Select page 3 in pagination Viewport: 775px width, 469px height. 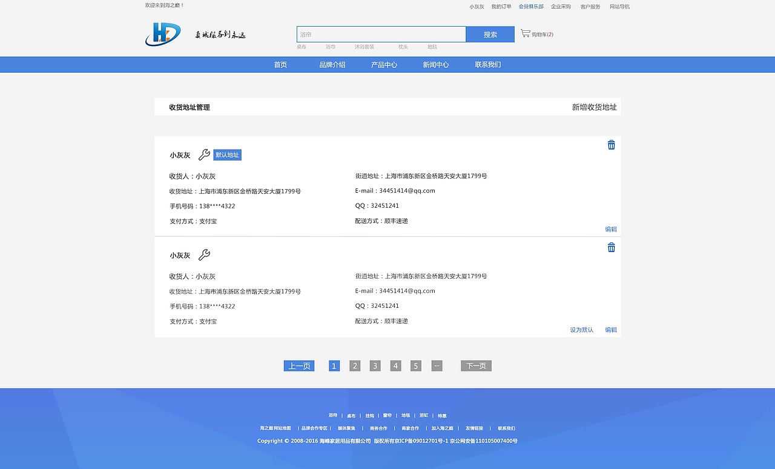click(375, 365)
